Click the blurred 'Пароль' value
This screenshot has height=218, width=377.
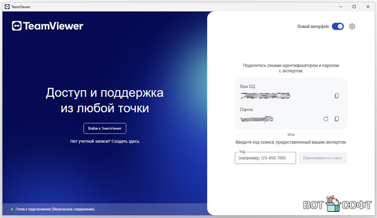256,119
